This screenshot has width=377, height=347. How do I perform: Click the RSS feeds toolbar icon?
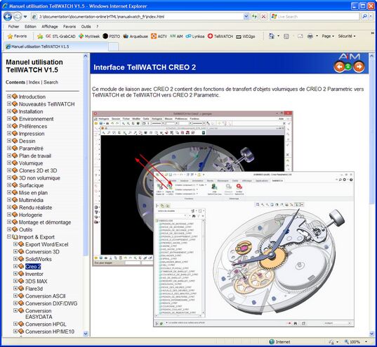pyautogui.click(x=286, y=37)
